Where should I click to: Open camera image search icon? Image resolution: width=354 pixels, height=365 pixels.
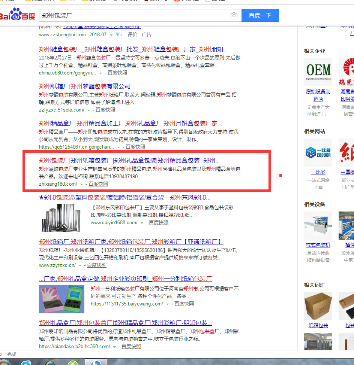click(234, 15)
